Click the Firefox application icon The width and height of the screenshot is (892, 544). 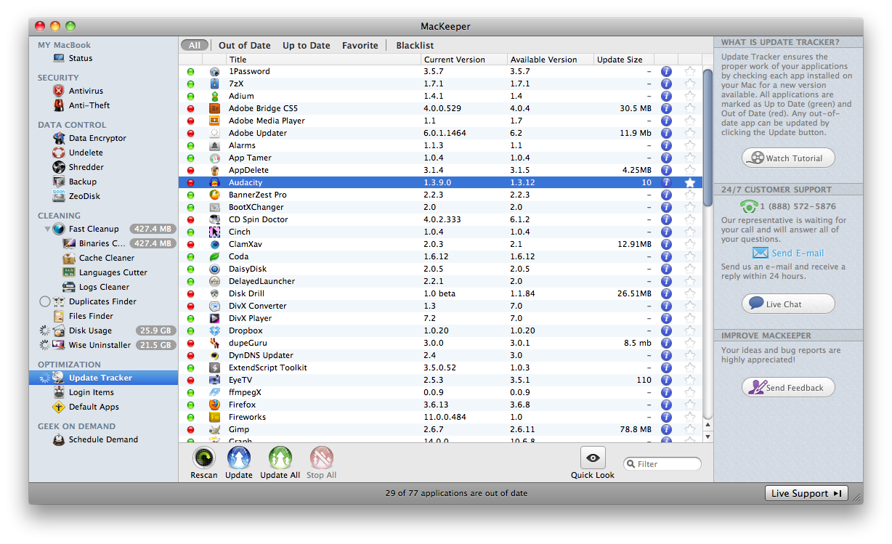point(214,405)
